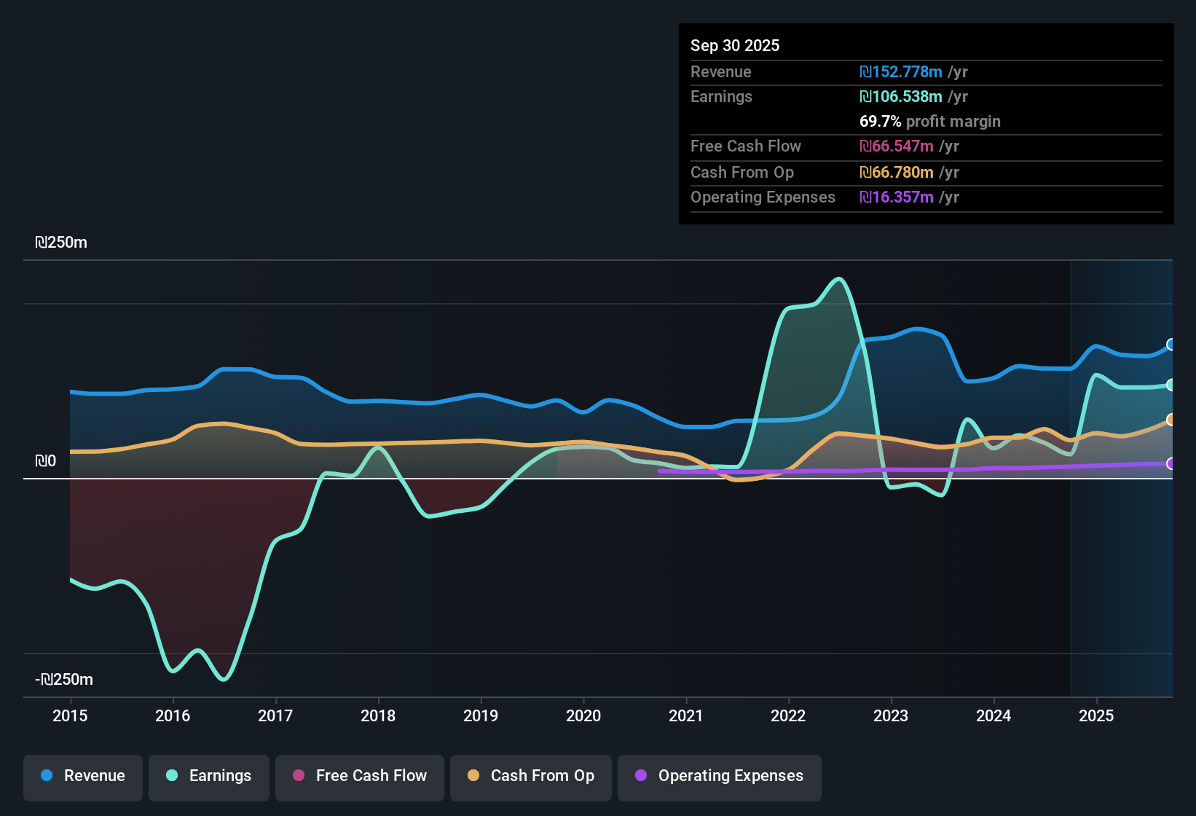The width and height of the screenshot is (1196, 816).
Task: Click the ₪250m axis label
Action: tap(61, 242)
